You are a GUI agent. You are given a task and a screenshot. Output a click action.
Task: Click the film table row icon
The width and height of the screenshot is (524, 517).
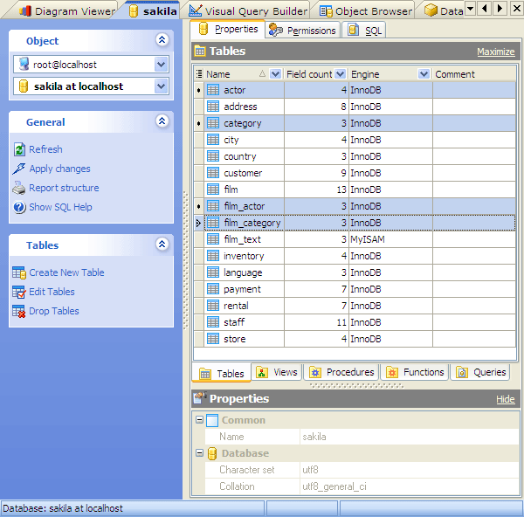tap(213, 190)
